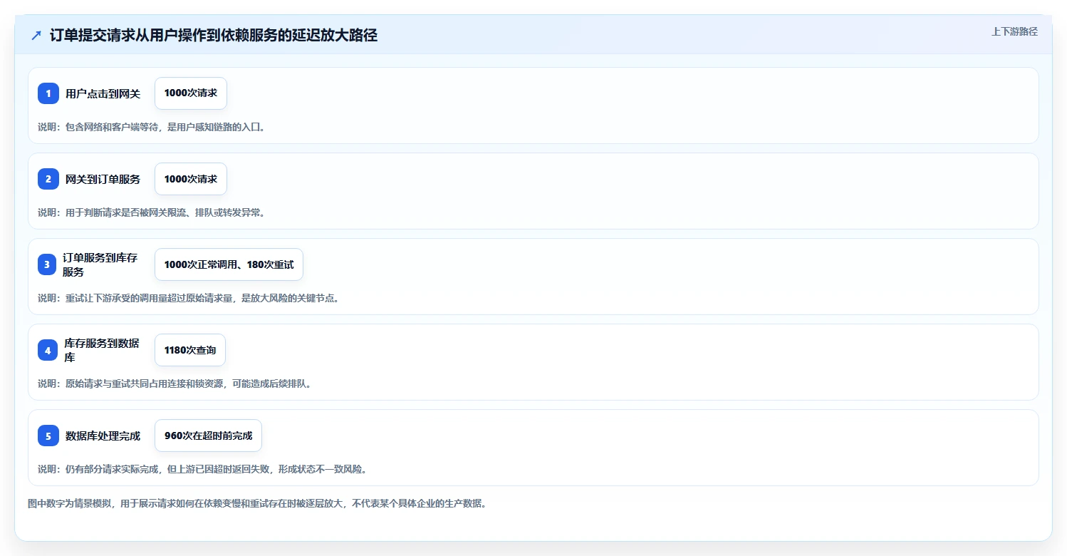The image size is (1067, 556).
Task: Select the 网关到订单服务 step label
Action: click(103, 179)
